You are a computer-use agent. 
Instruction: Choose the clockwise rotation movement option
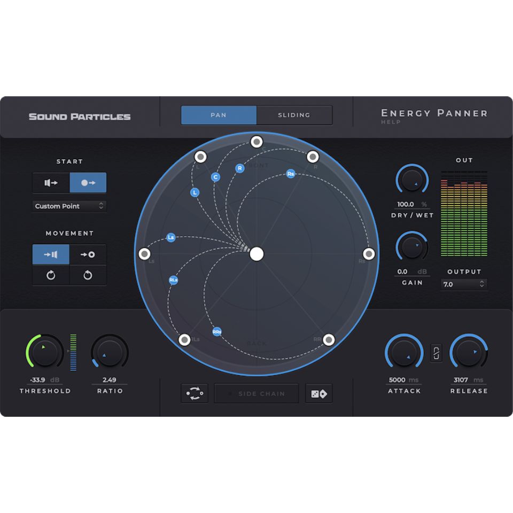[51, 276]
